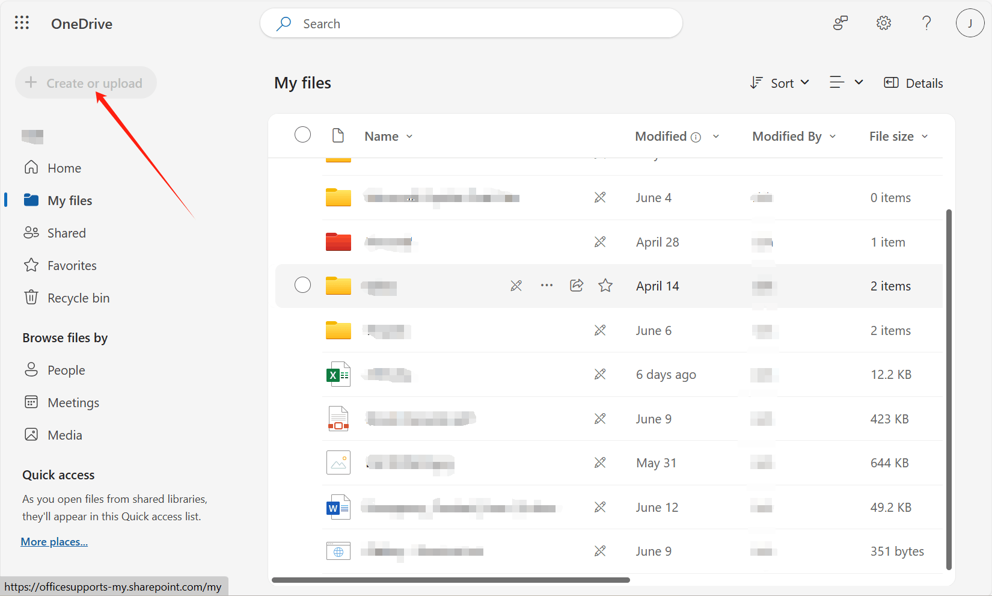Browse files by Meetings
This screenshot has height=596, width=992.
point(61,402)
